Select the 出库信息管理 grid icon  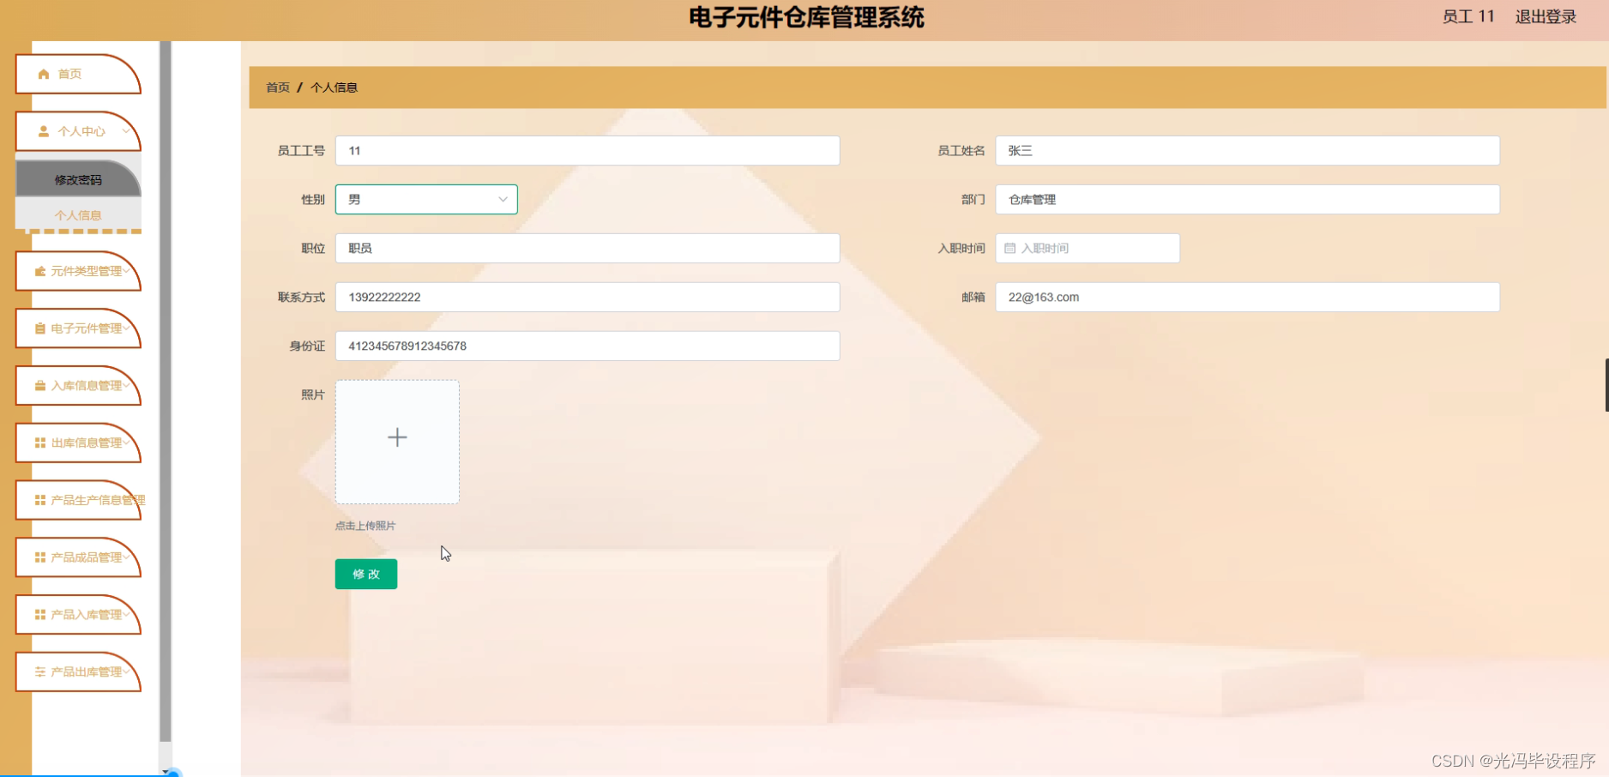39,443
